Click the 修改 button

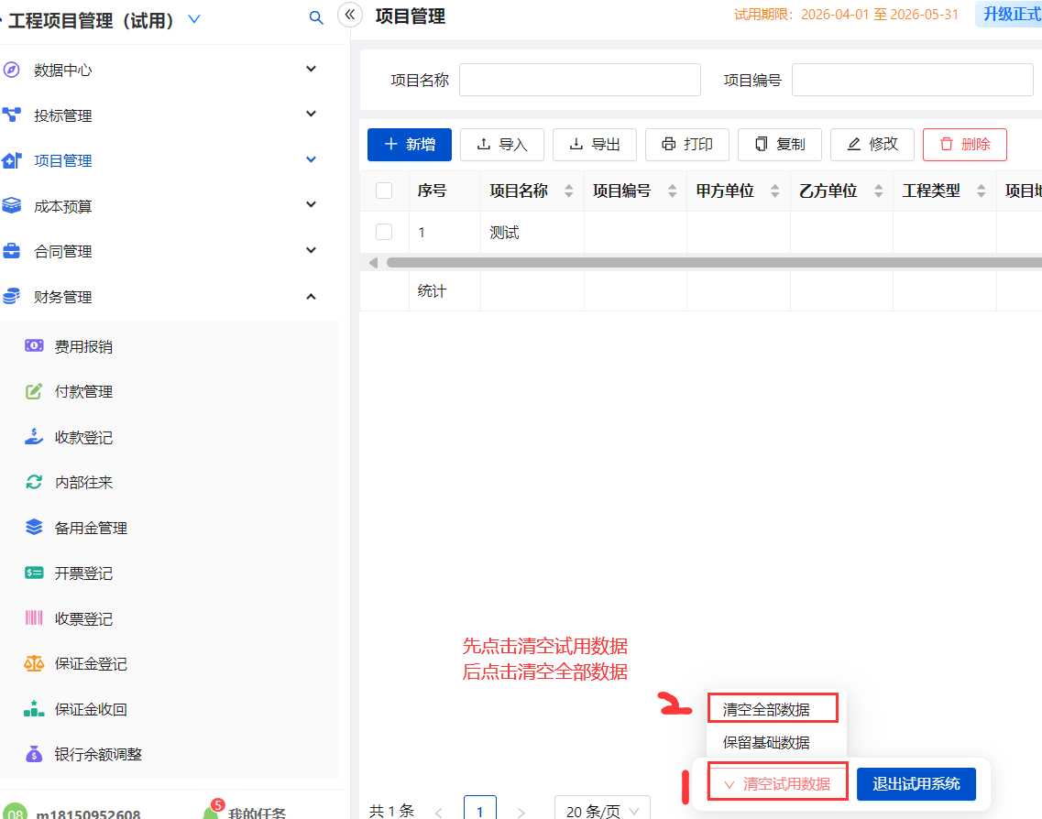point(872,144)
